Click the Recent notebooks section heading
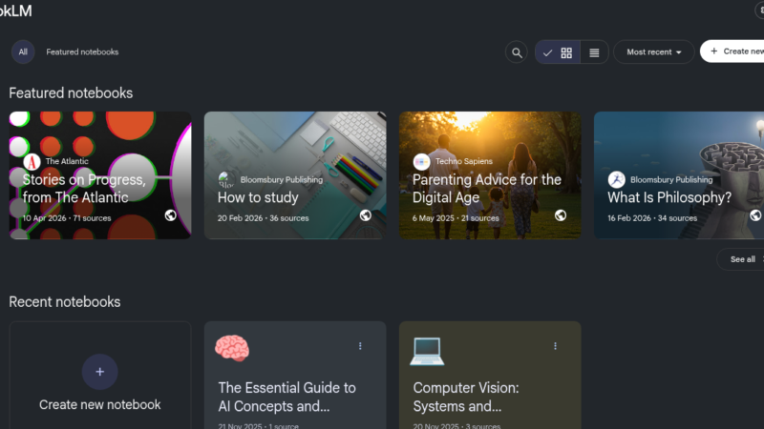Image resolution: width=764 pixels, height=429 pixels. pos(64,301)
